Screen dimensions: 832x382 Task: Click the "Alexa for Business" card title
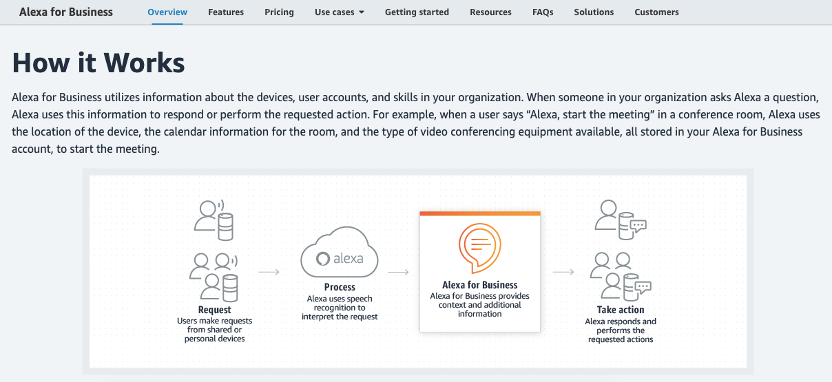point(480,285)
